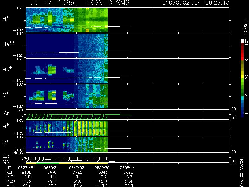The image size is (249, 187).
Task: Select the InLat value "56.4"
Action: pos(128,181)
